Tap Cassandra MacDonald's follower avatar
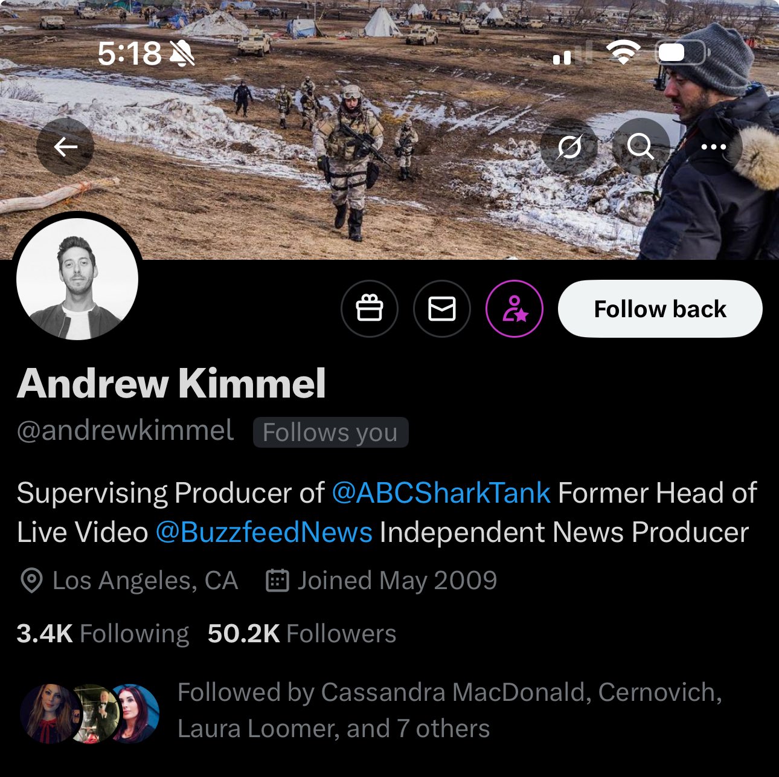 click(50, 713)
